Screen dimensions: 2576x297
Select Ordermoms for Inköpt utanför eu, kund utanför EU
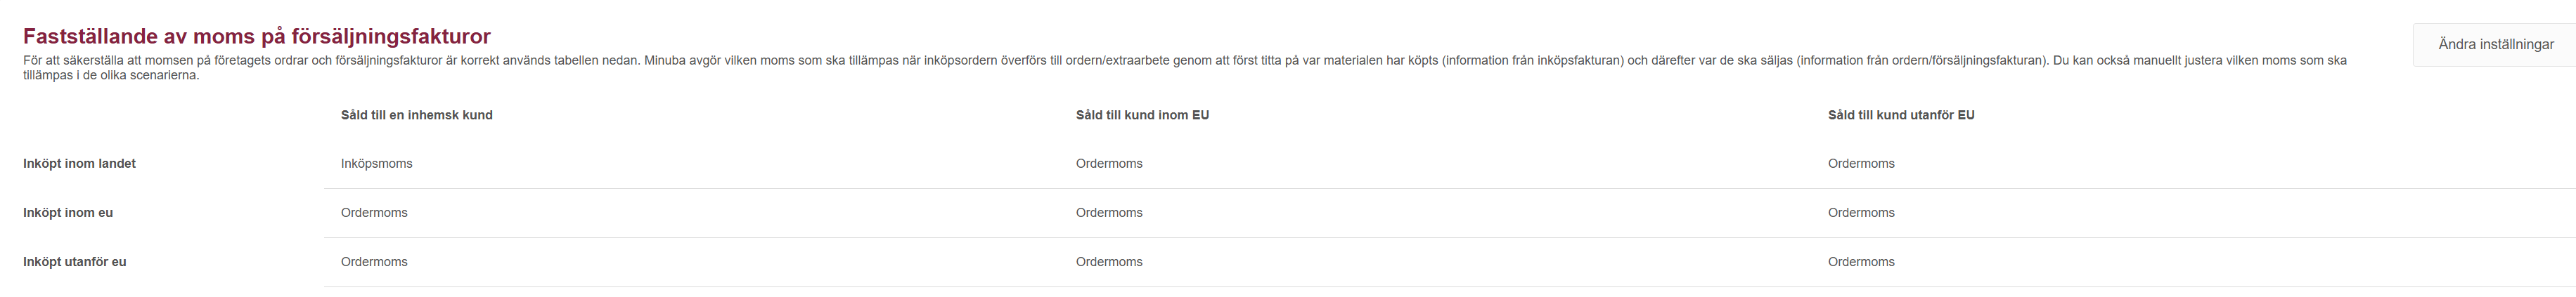[x=1860, y=262]
